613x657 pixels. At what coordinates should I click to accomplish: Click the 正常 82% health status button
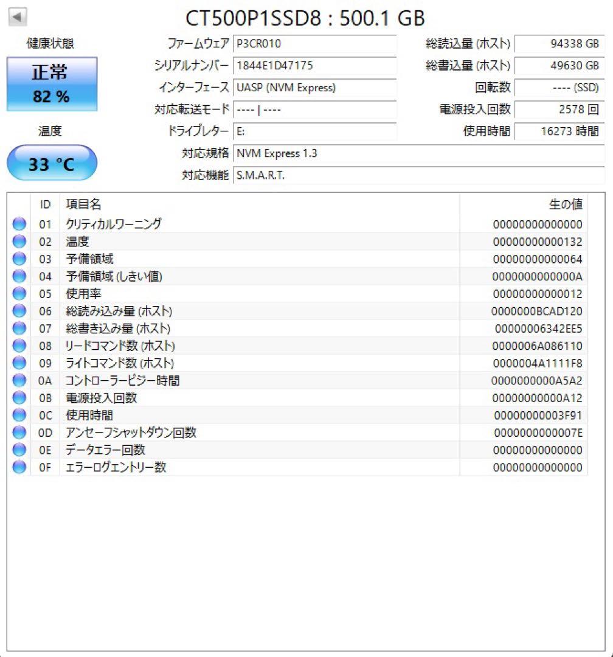[x=52, y=84]
